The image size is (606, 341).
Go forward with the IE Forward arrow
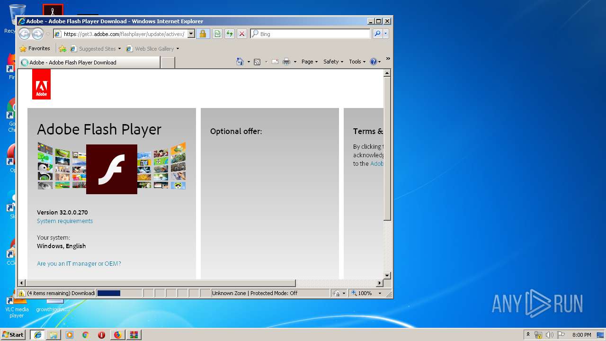[x=38, y=34]
